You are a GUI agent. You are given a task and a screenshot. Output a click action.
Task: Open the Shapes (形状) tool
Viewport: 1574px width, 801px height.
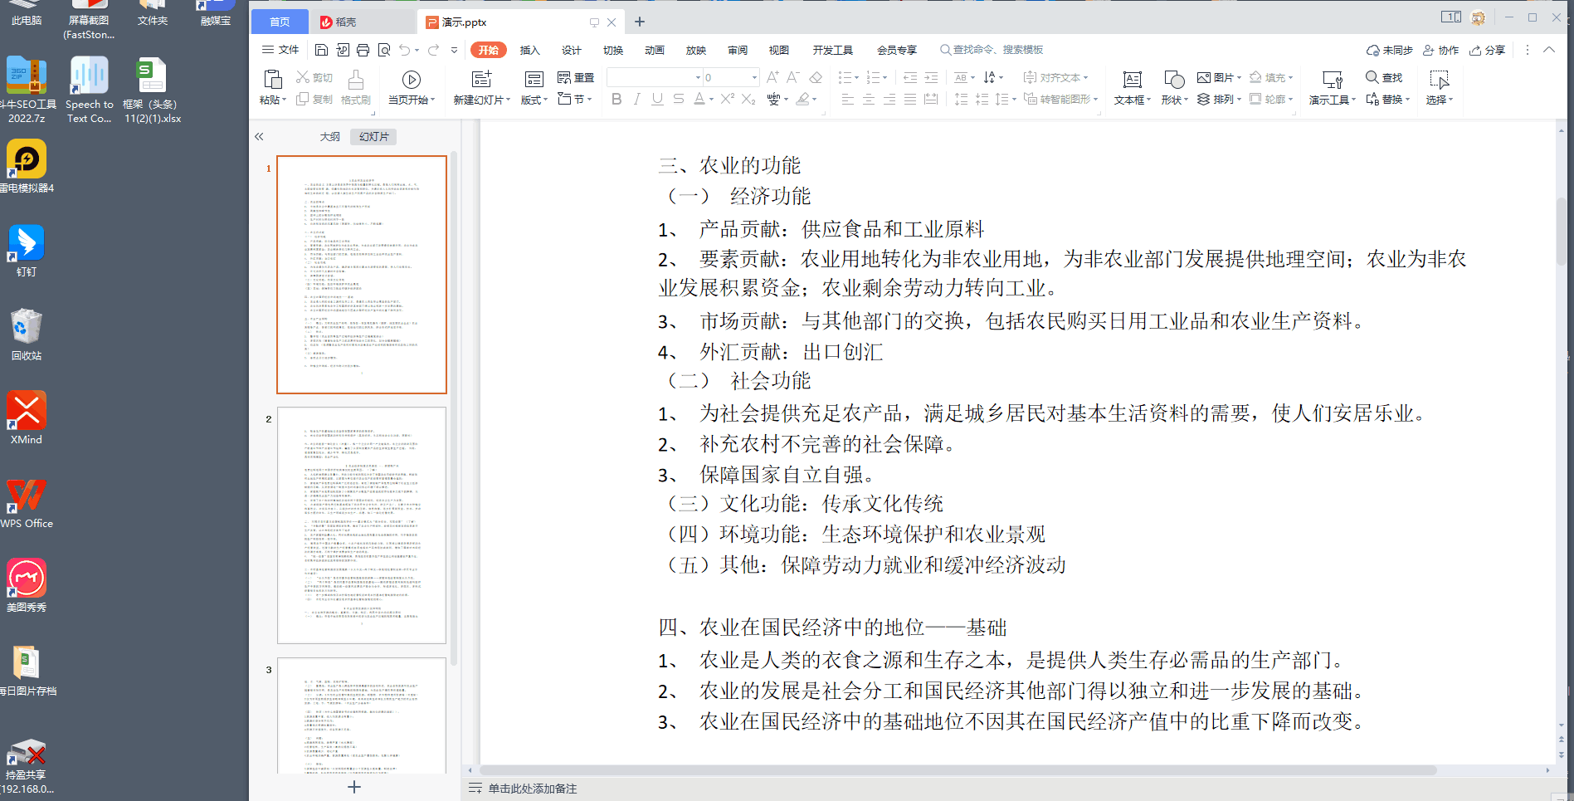[1174, 80]
